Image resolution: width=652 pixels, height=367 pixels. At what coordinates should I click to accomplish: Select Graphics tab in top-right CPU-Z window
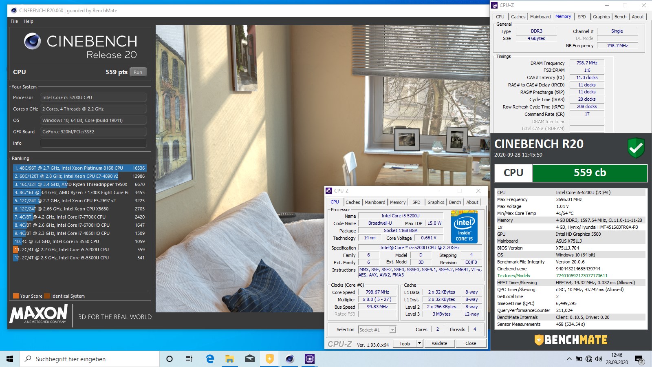[x=601, y=17]
